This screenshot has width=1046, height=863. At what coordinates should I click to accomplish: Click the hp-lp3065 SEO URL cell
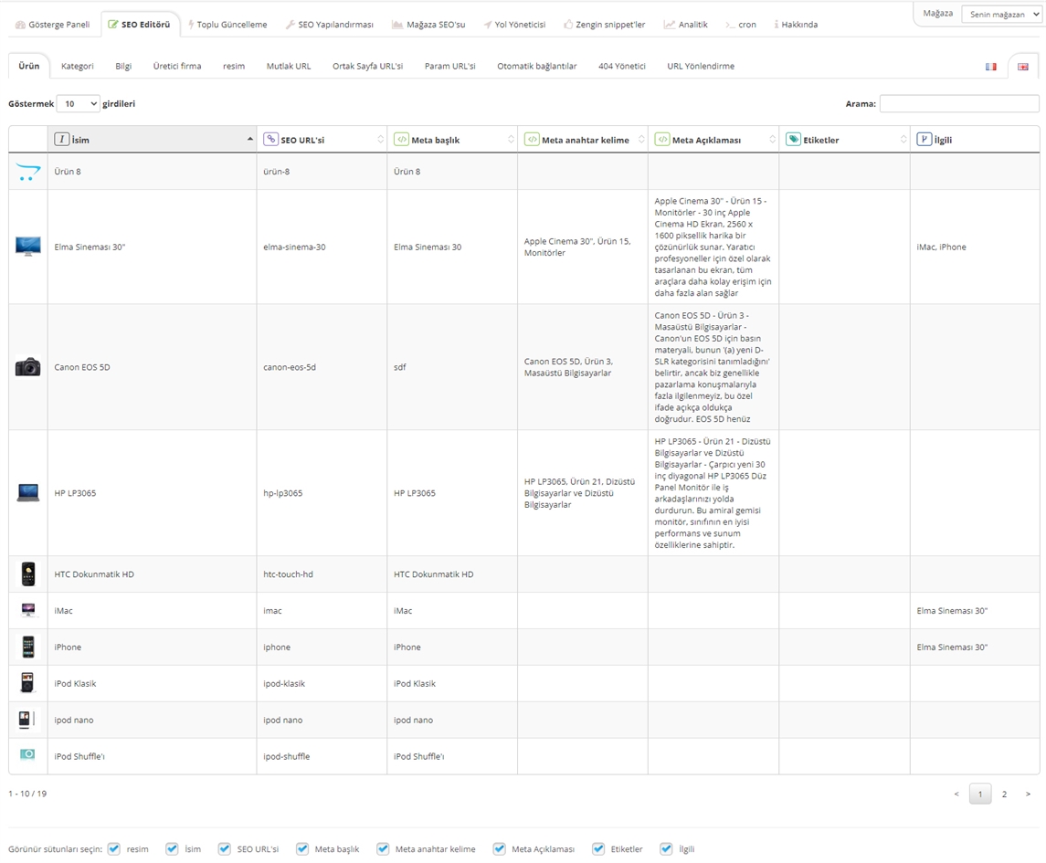(x=322, y=493)
